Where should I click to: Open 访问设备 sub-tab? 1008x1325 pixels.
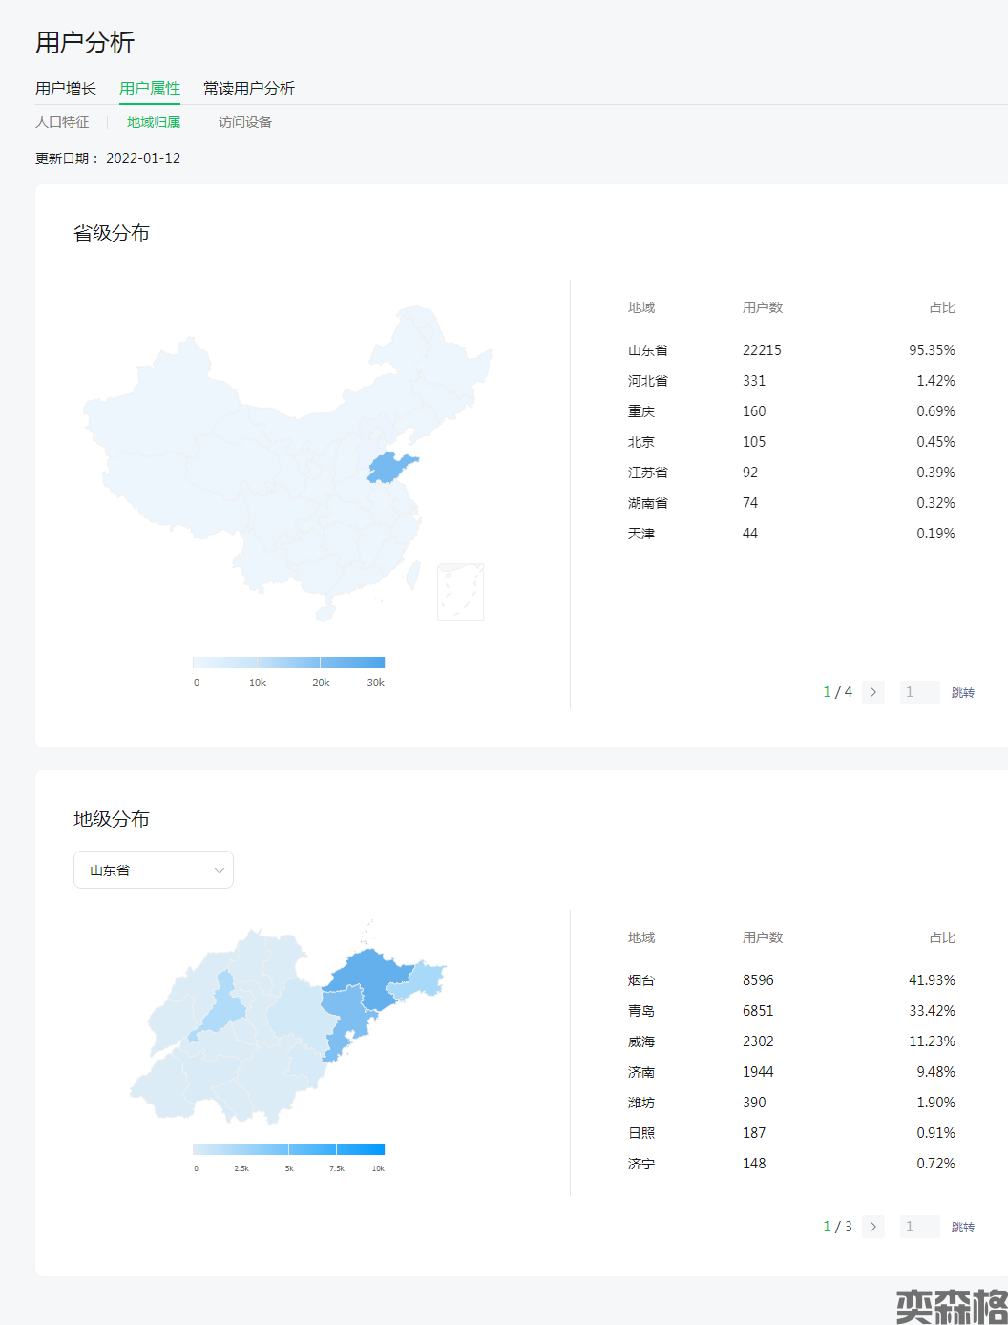point(245,122)
